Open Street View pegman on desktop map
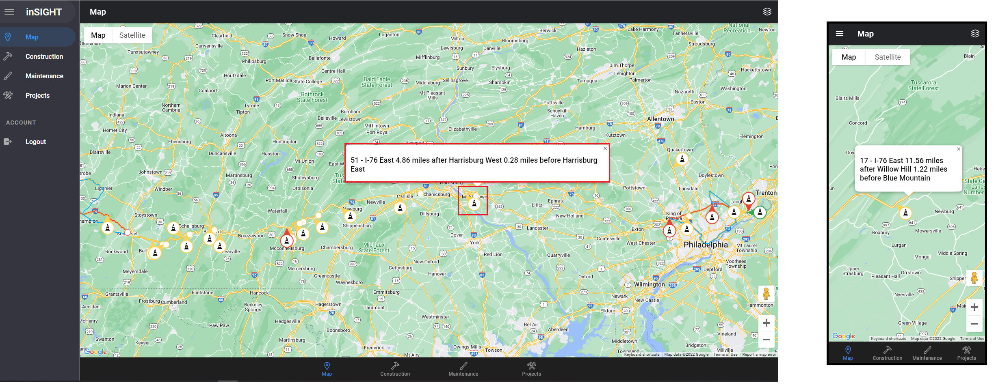996x387 pixels. [x=766, y=293]
